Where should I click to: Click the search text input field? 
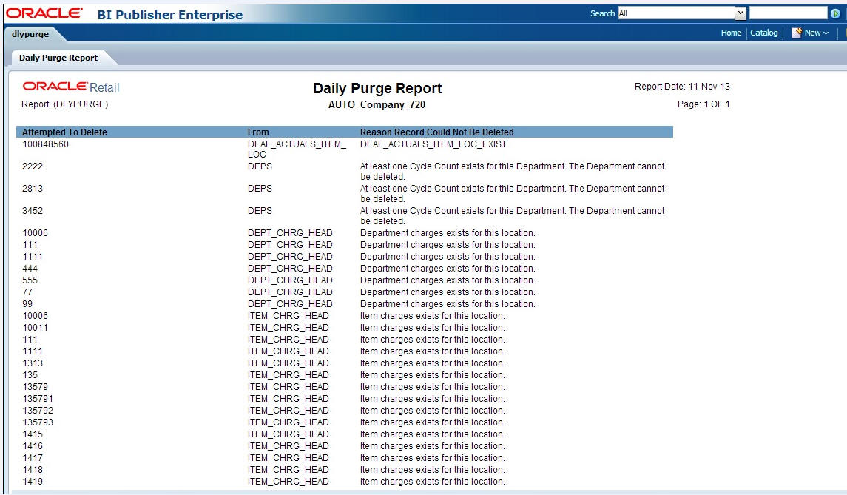click(788, 13)
